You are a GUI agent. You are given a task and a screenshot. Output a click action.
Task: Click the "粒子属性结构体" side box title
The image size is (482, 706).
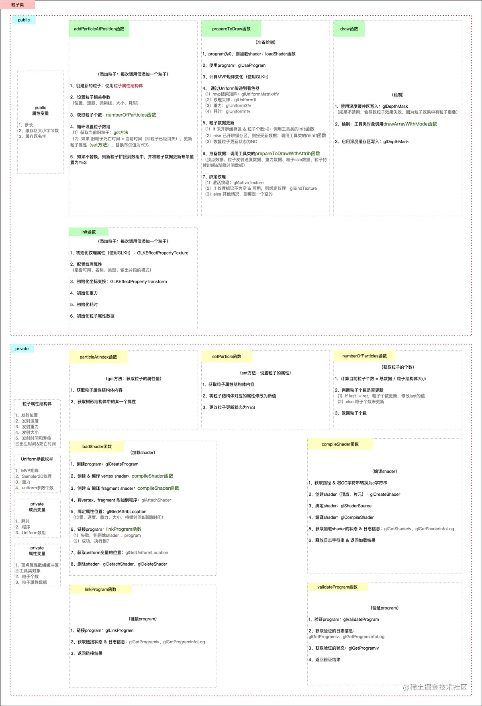point(37,404)
